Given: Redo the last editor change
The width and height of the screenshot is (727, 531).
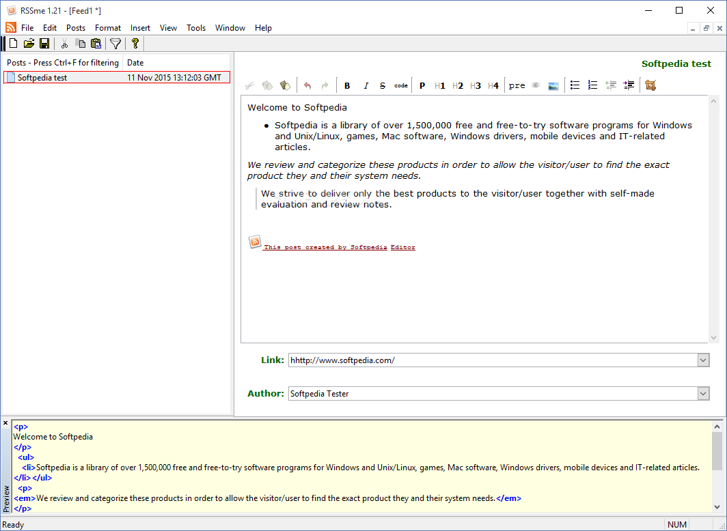Looking at the screenshot, I should 325,85.
